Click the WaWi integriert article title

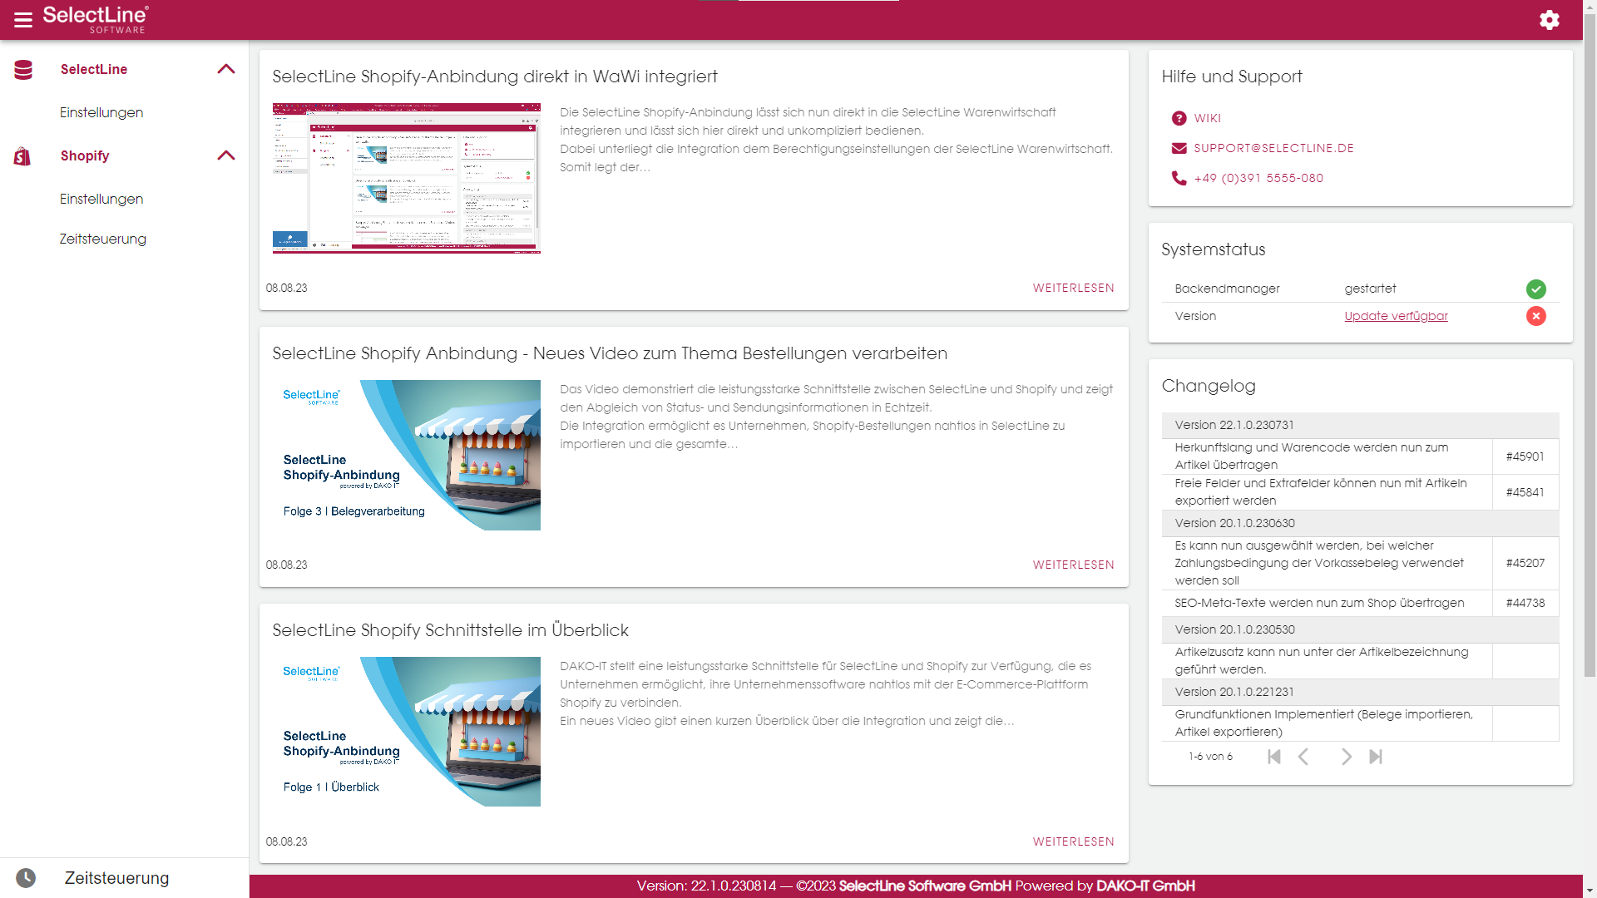495,76
